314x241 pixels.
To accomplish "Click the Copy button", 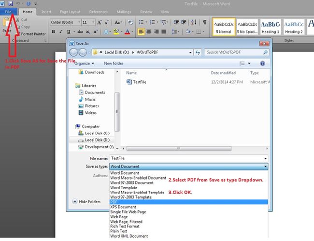I will [23, 27].
